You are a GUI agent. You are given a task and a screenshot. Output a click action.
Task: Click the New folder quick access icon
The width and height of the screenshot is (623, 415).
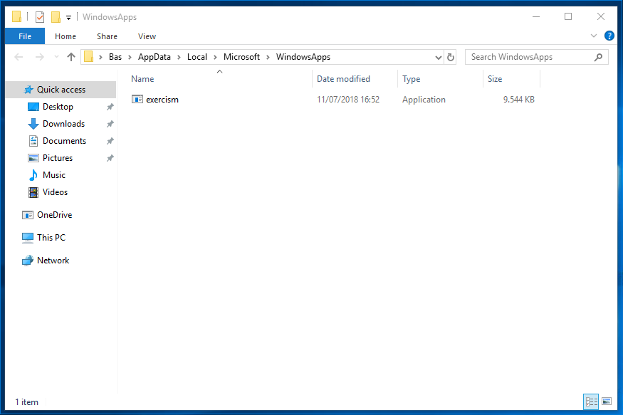point(56,17)
